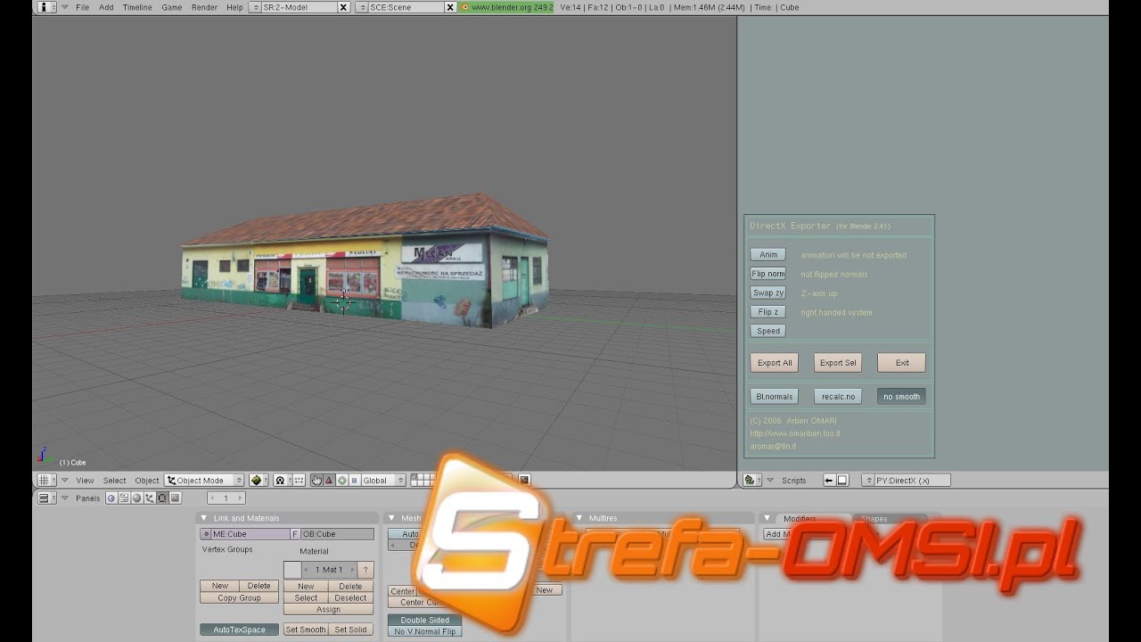Viewport: 1141px width, 642px height.
Task: Open the viewport draw type selector
Action: tap(257, 480)
